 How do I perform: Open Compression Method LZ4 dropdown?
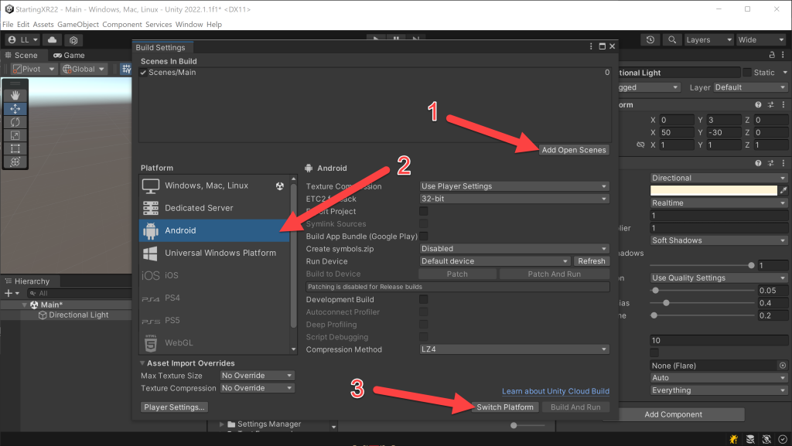(514, 349)
